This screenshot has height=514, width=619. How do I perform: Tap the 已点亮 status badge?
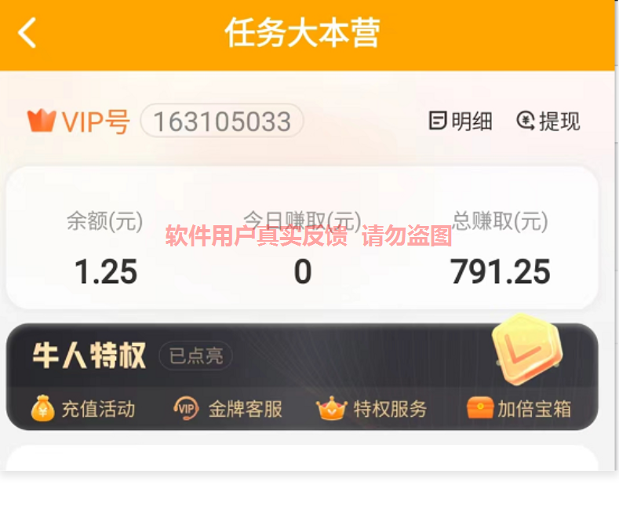tap(196, 355)
